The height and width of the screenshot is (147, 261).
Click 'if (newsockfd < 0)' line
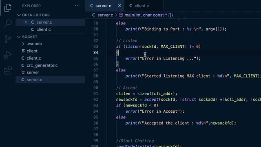click(x=137, y=105)
